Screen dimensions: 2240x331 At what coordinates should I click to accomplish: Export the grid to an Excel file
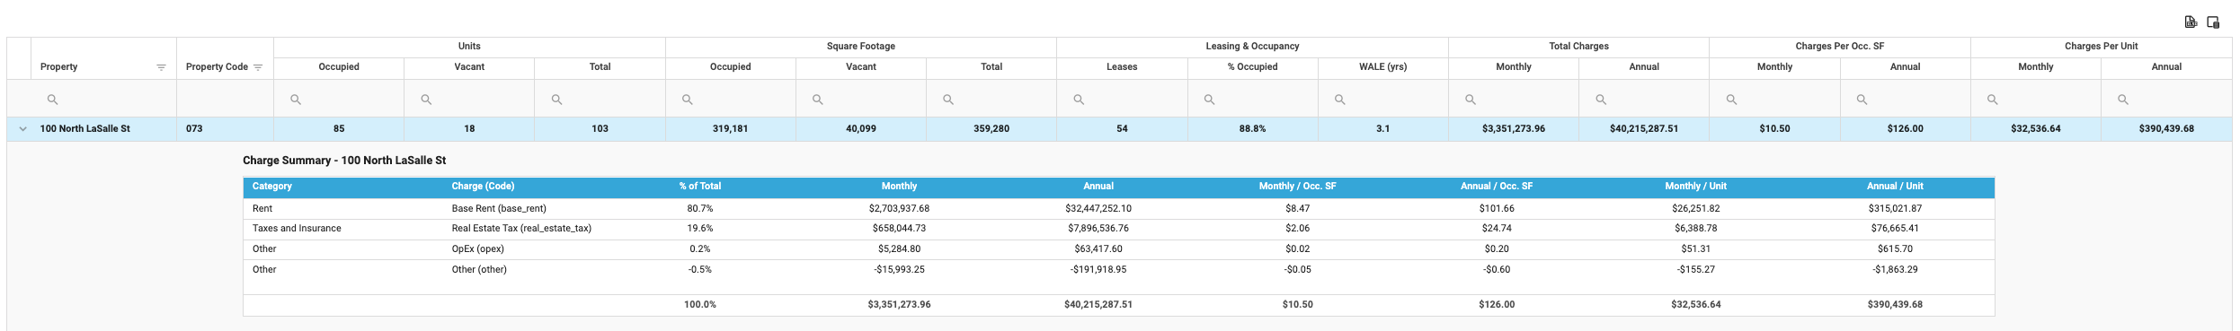[2191, 22]
